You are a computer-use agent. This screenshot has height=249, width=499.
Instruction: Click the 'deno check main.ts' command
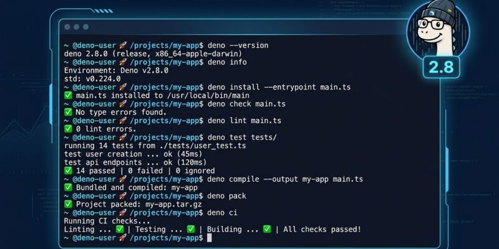(246, 104)
